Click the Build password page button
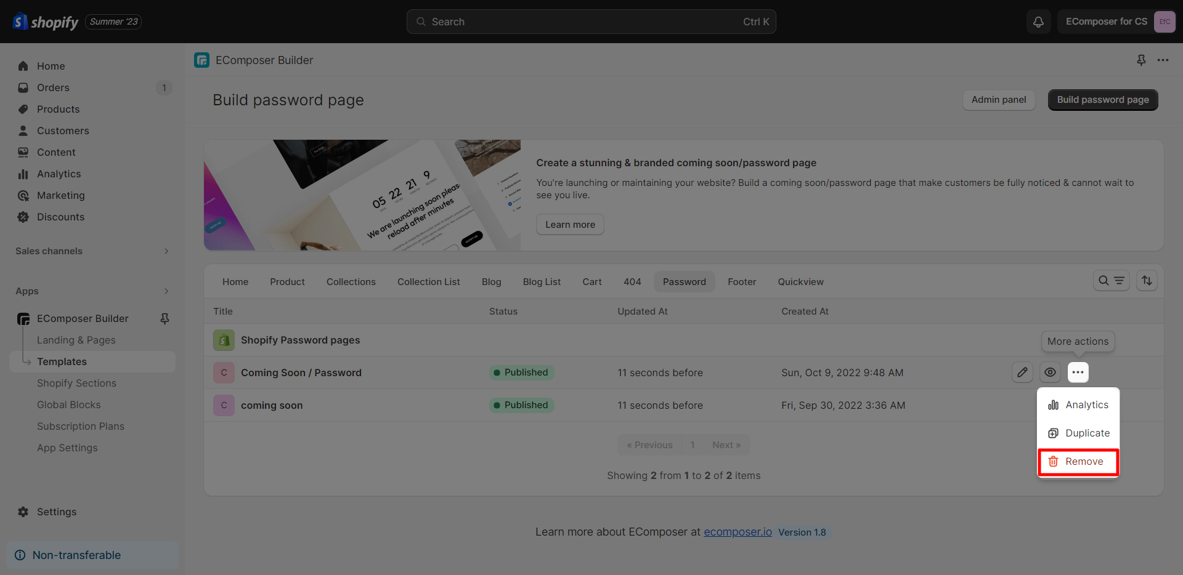The image size is (1183, 575). pos(1103,100)
